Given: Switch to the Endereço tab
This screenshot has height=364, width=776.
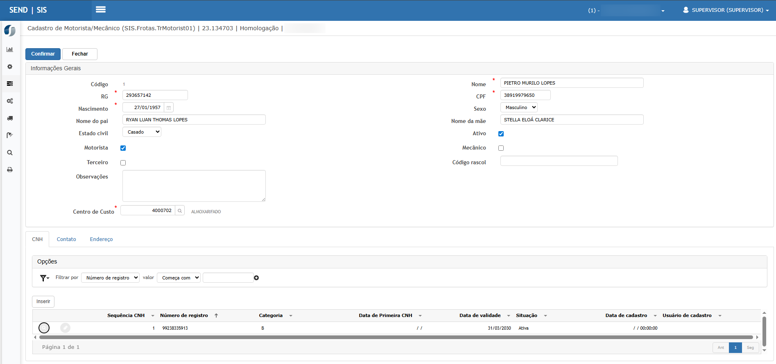Looking at the screenshot, I should [x=101, y=239].
